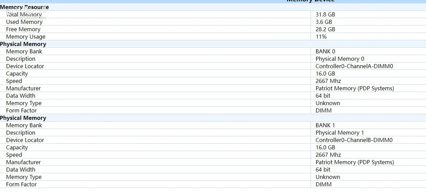
Task: Click the 28.2 GB free memory value
Action: (x=325, y=29)
